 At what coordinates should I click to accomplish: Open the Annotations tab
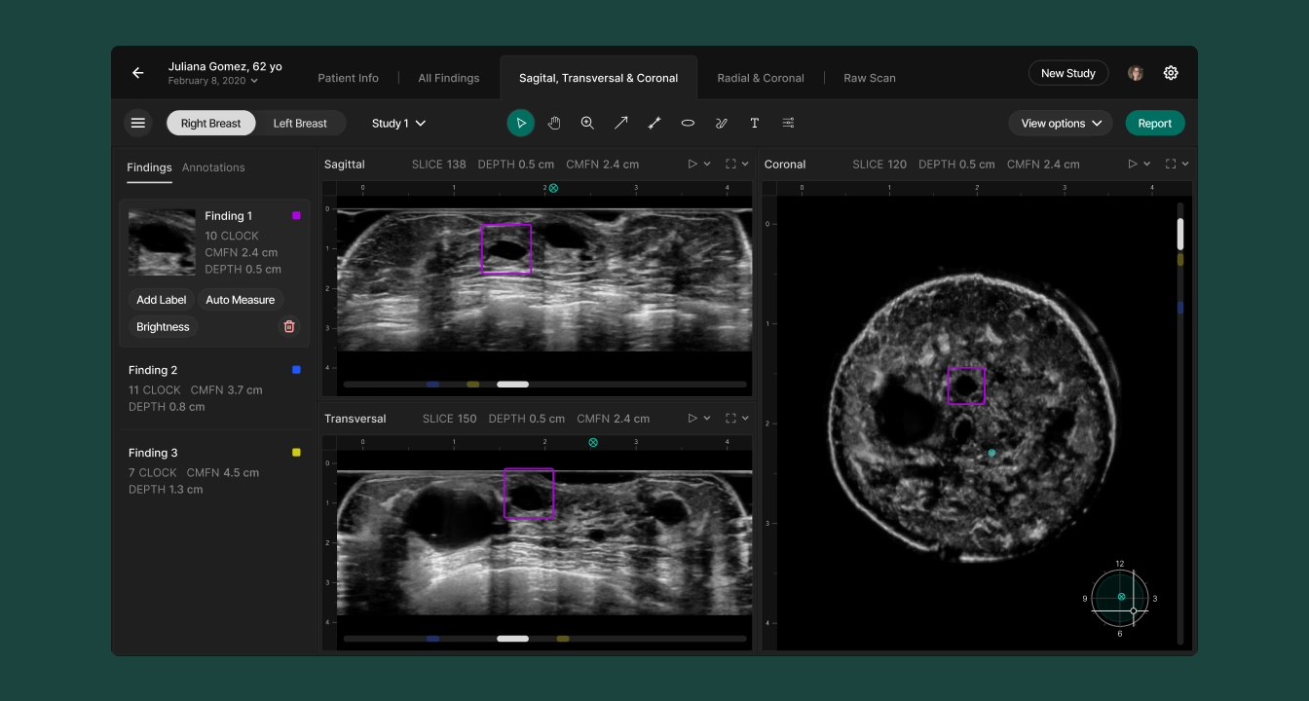coord(213,167)
